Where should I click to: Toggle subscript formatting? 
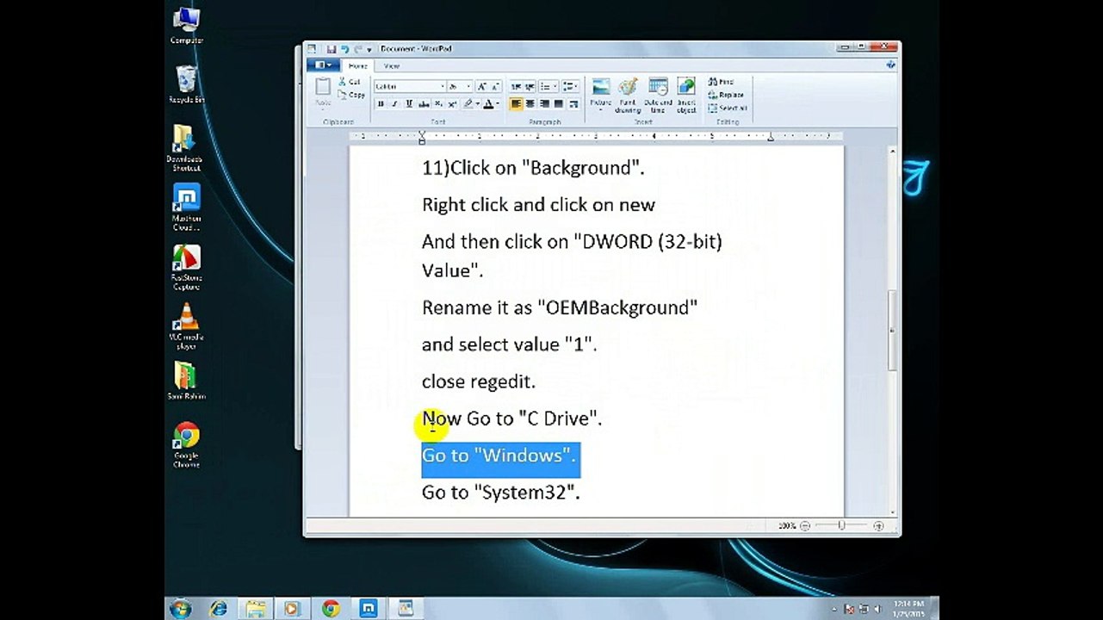438,104
